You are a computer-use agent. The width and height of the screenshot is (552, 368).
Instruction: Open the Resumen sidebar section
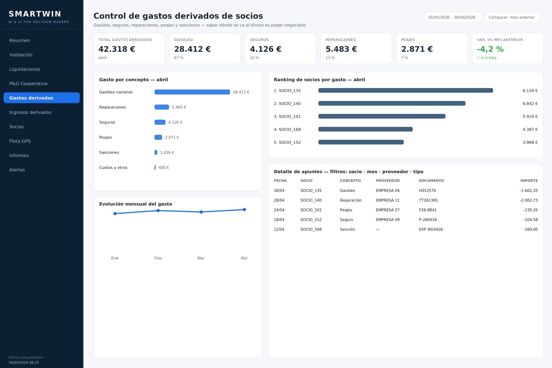(42, 40)
